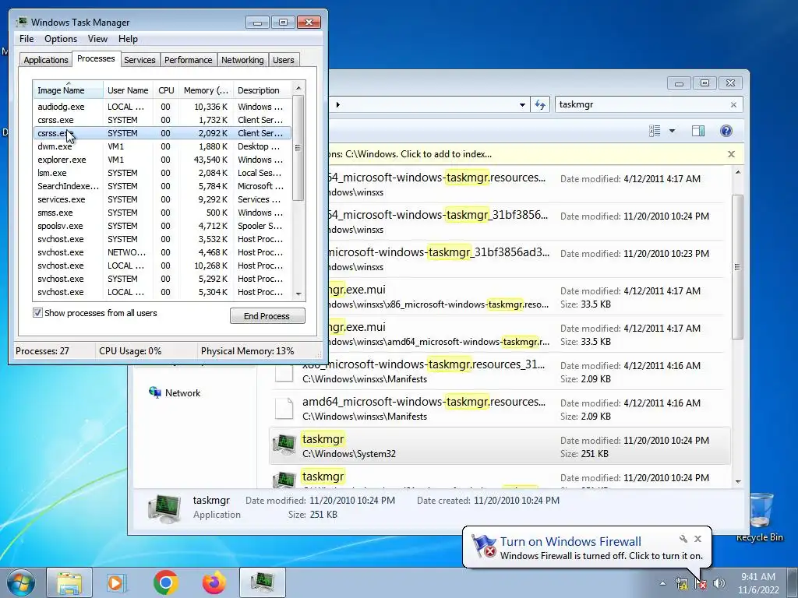Click down arrow of process list scrollbar

(x=298, y=294)
